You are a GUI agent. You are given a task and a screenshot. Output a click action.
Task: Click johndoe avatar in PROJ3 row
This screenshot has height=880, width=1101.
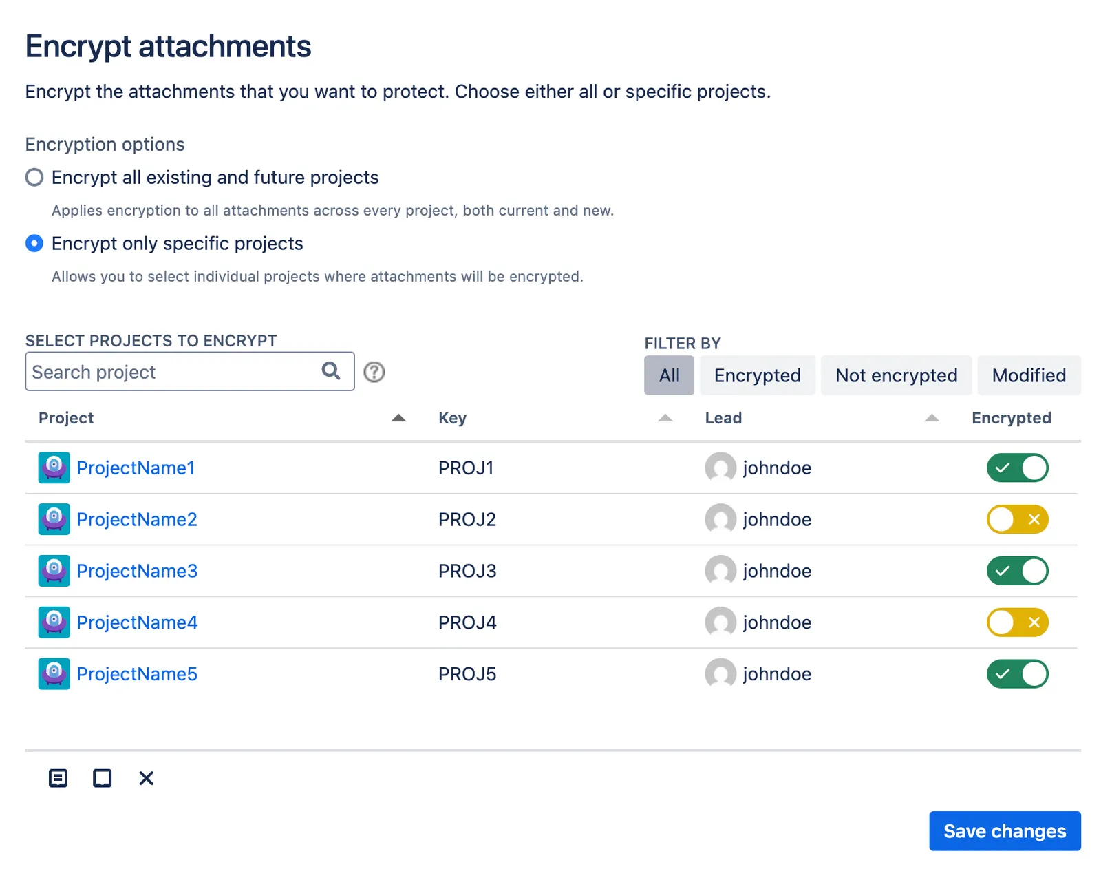[x=720, y=571]
